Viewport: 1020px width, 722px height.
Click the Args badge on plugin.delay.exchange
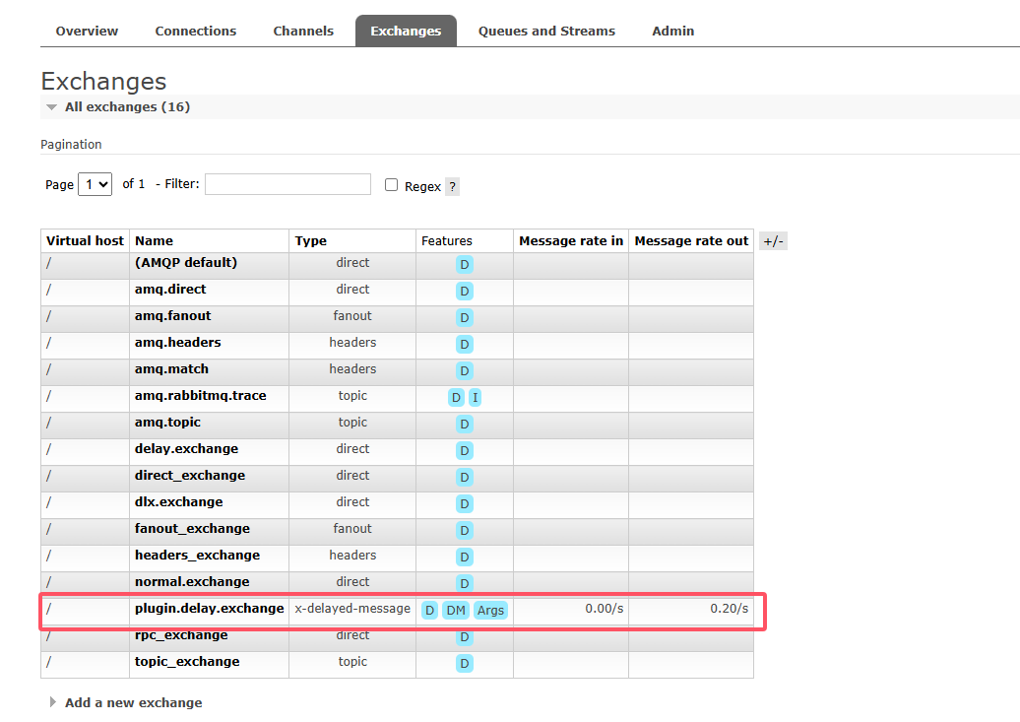pos(490,611)
